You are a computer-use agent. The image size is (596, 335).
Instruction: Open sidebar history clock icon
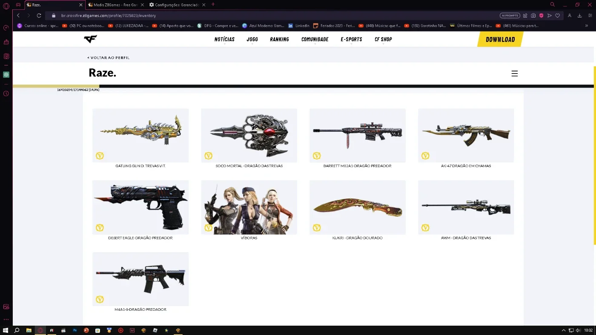coord(6,94)
